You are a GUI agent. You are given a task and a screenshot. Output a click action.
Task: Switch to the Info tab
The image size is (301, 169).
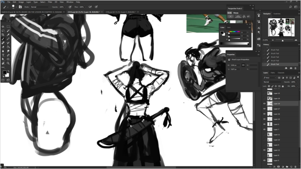point(229,28)
